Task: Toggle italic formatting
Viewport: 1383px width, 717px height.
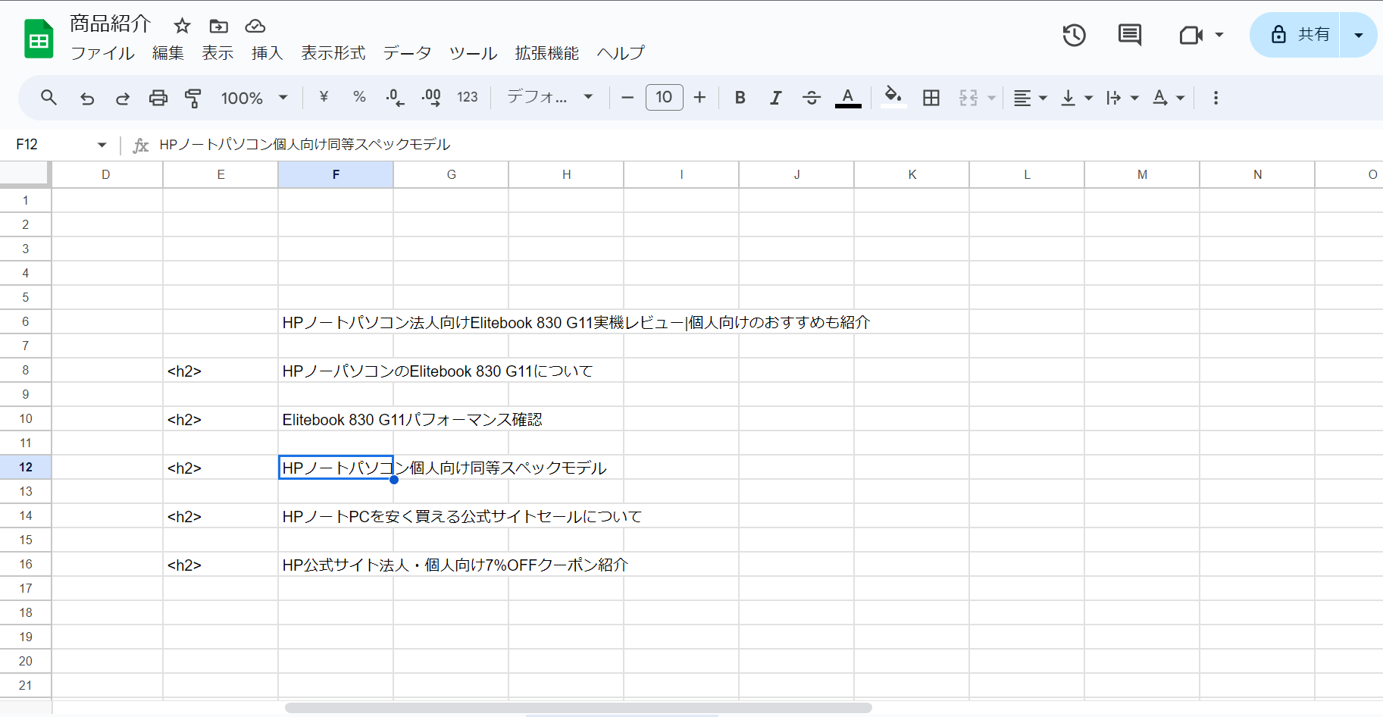Action: pos(776,98)
